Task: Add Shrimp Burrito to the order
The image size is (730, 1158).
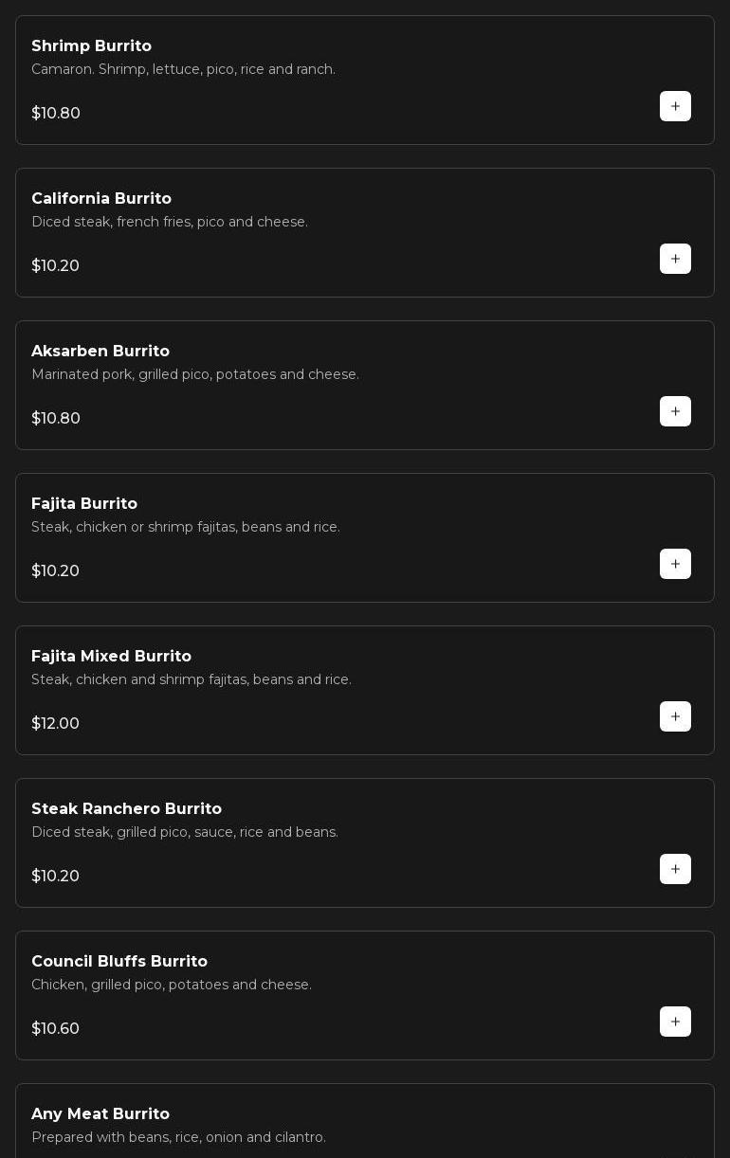Action: [675, 106]
